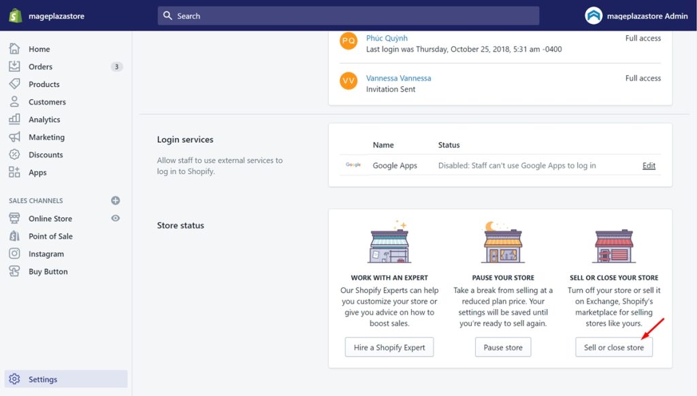Click the Shopify logo in the header
Image resolution: width=697 pixels, height=396 pixels.
pos(15,16)
